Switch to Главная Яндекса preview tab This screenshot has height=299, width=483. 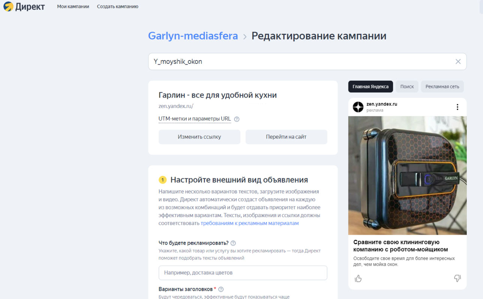coord(370,86)
